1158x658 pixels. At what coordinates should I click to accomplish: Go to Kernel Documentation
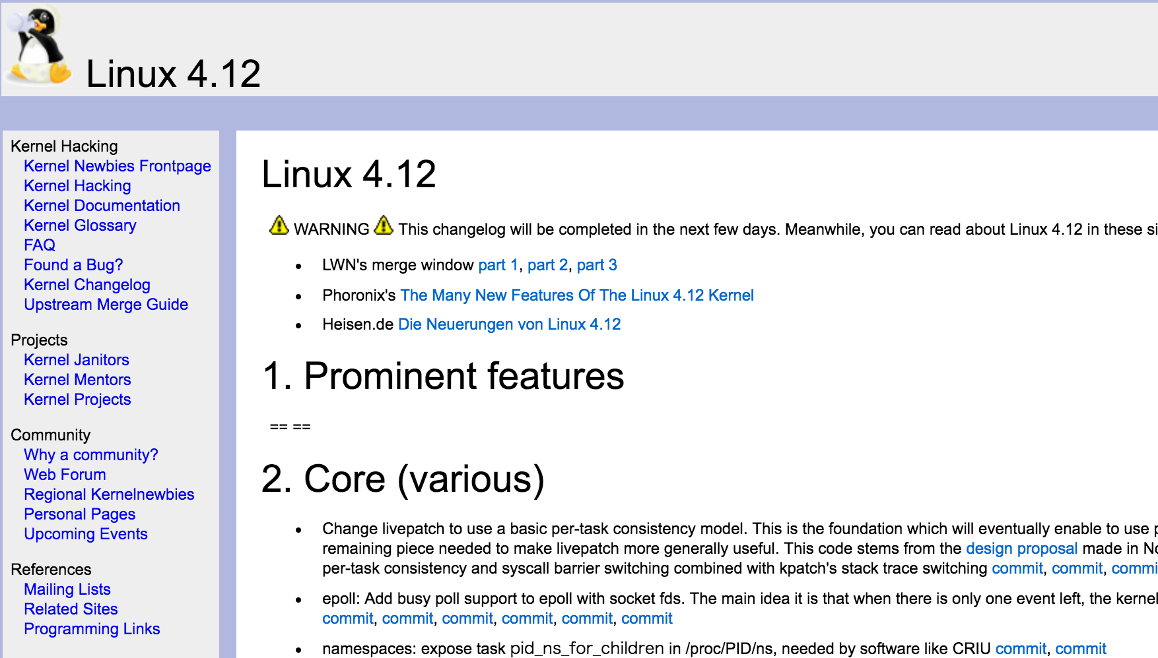[102, 206]
